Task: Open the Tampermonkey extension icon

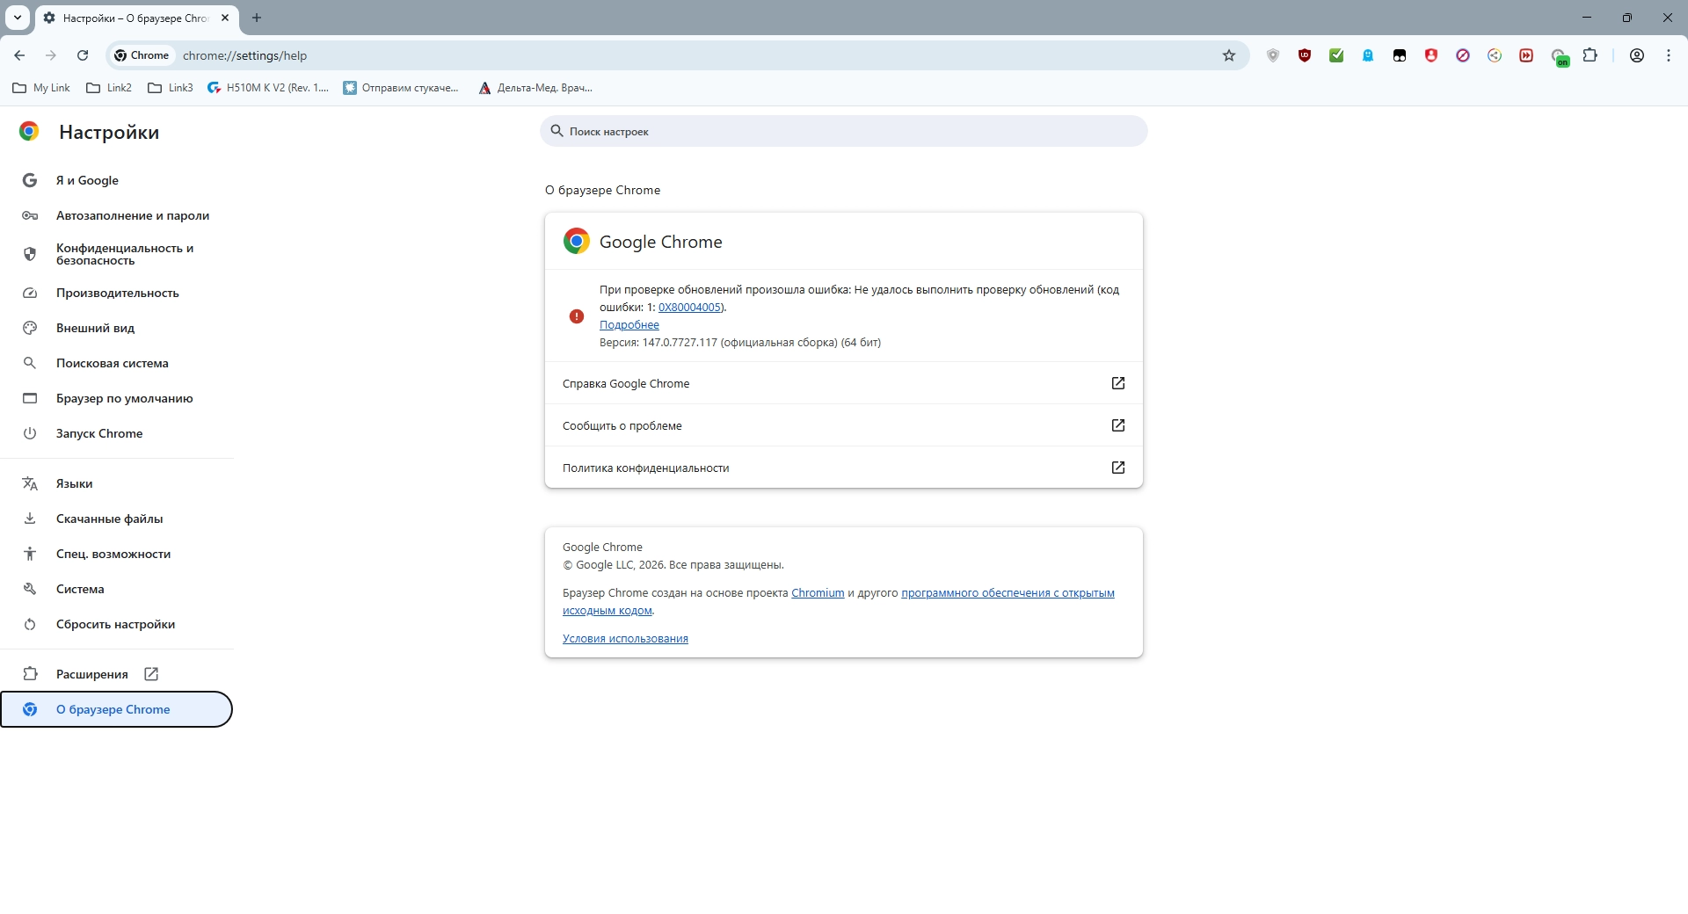Action: pyautogui.click(x=1400, y=55)
